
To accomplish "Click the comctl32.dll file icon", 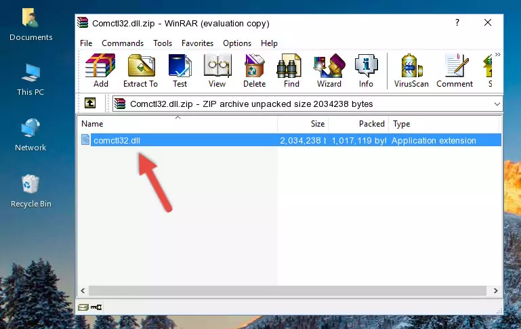I will (85, 139).
